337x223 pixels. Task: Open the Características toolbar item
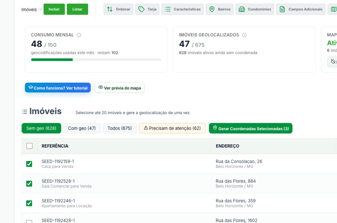click(182, 9)
